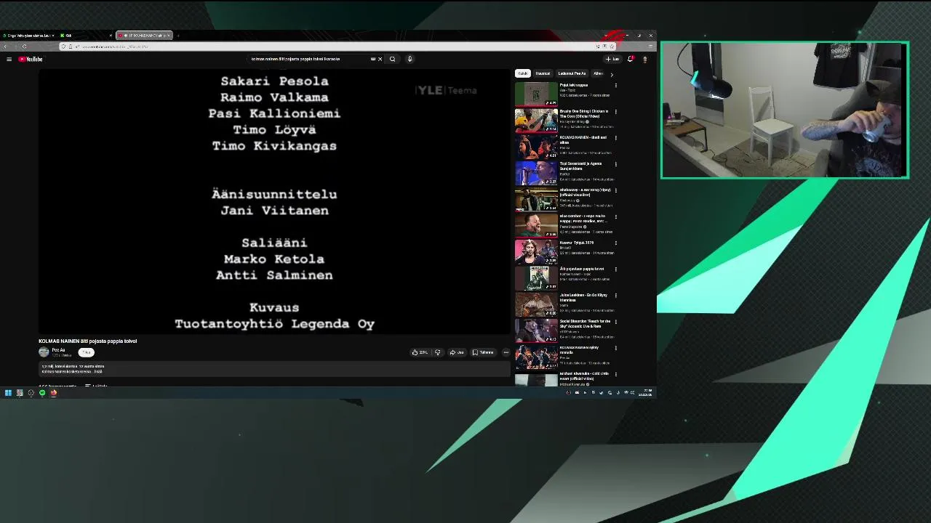
Task: Open the Windows Start menu
Action: pyautogui.click(x=8, y=393)
